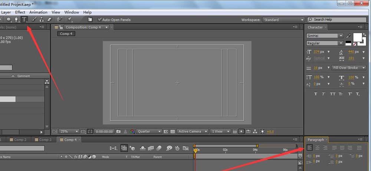Uncheck Auto-Open Panels checkbox
Screen dimensions: 371x171
pyautogui.click(x=99, y=20)
